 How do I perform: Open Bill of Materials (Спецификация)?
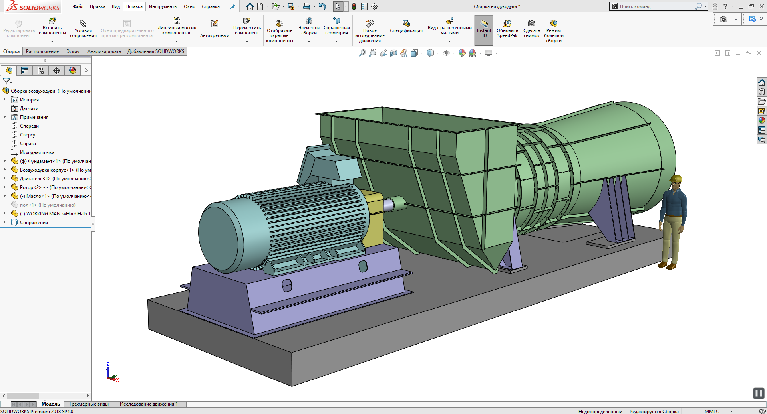pyautogui.click(x=406, y=27)
